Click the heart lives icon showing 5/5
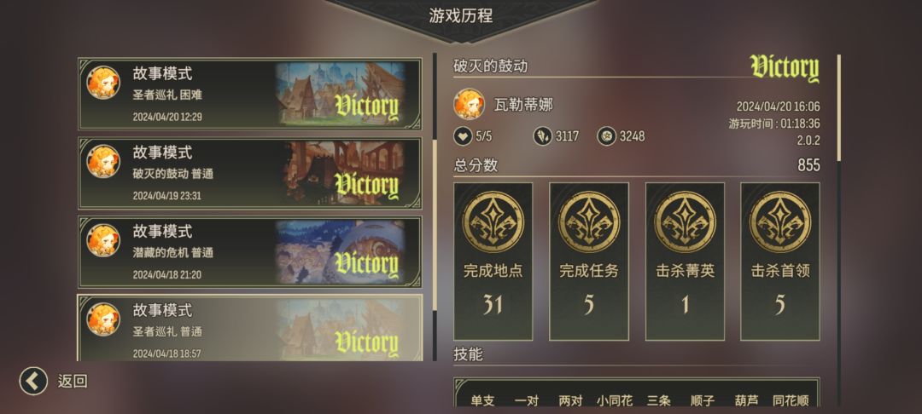This screenshot has width=922, height=414. click(x=463, y=136)
